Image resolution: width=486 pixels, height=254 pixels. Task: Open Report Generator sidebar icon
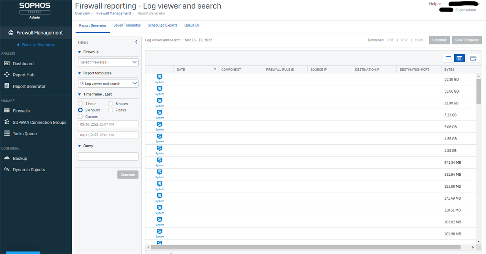click(x=6, y=86)
